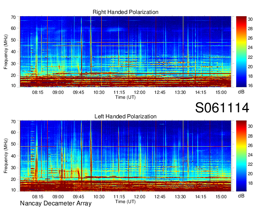Click 09:00 time tick under Right Handed plot
This screenshot has height=208, width=257.
[x=58, y=92]
